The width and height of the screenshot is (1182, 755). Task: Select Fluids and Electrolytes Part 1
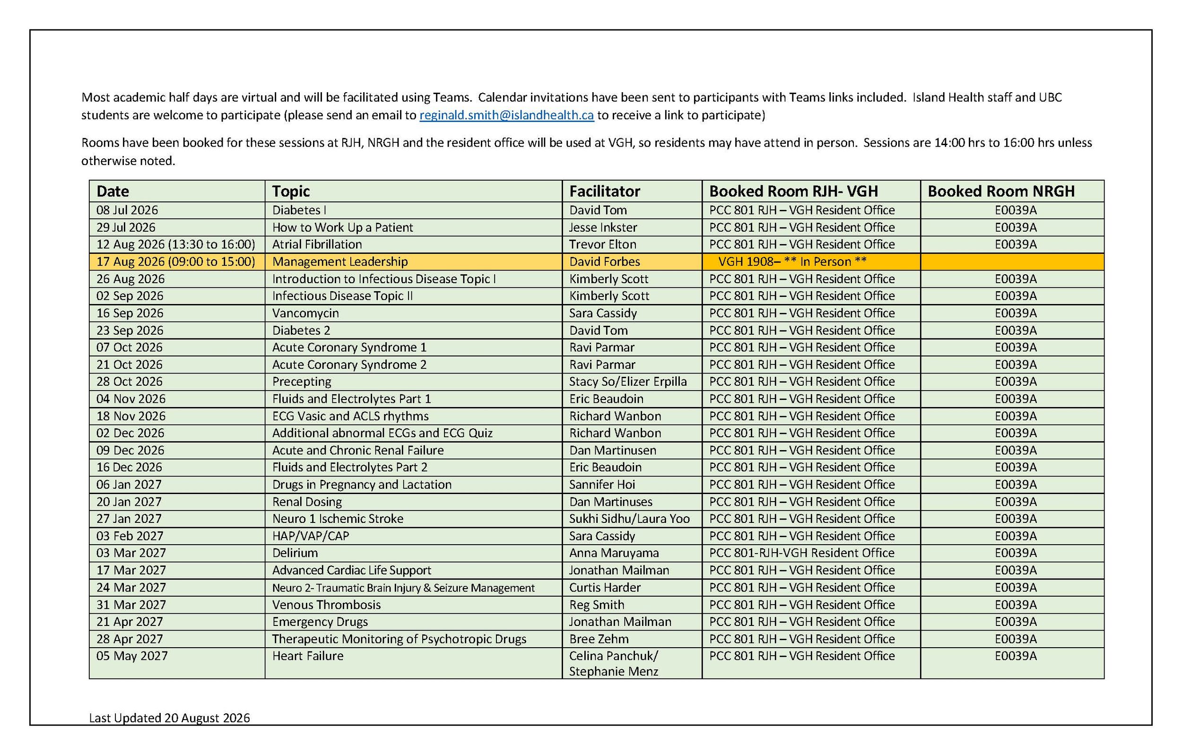pos(413,399)
